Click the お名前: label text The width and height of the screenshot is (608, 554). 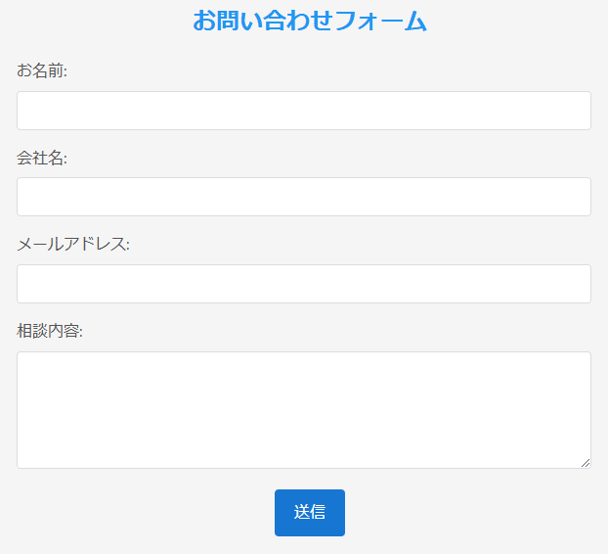(42, 70)
